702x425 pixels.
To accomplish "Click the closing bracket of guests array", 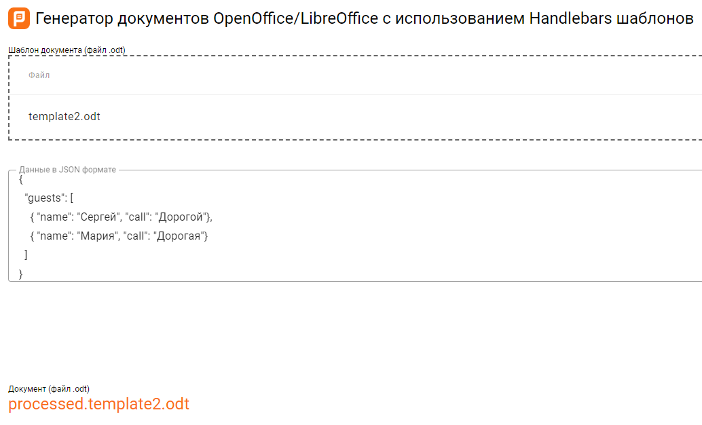I will coord(26,255).
